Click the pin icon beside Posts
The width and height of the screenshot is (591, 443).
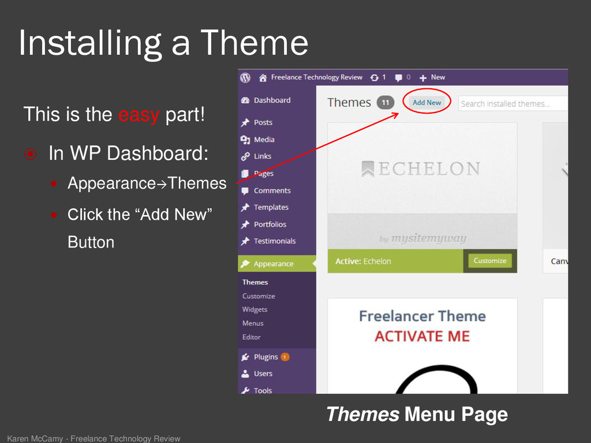coord(245,122)
